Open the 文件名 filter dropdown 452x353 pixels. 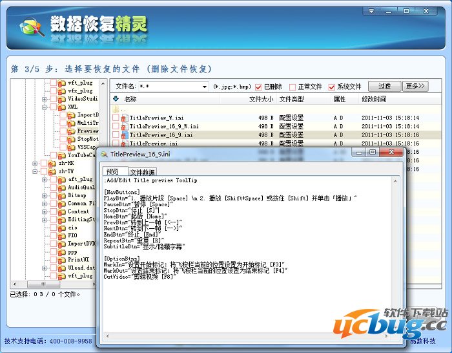click(203, 87)
